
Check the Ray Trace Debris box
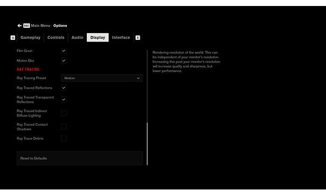[64, 138]
